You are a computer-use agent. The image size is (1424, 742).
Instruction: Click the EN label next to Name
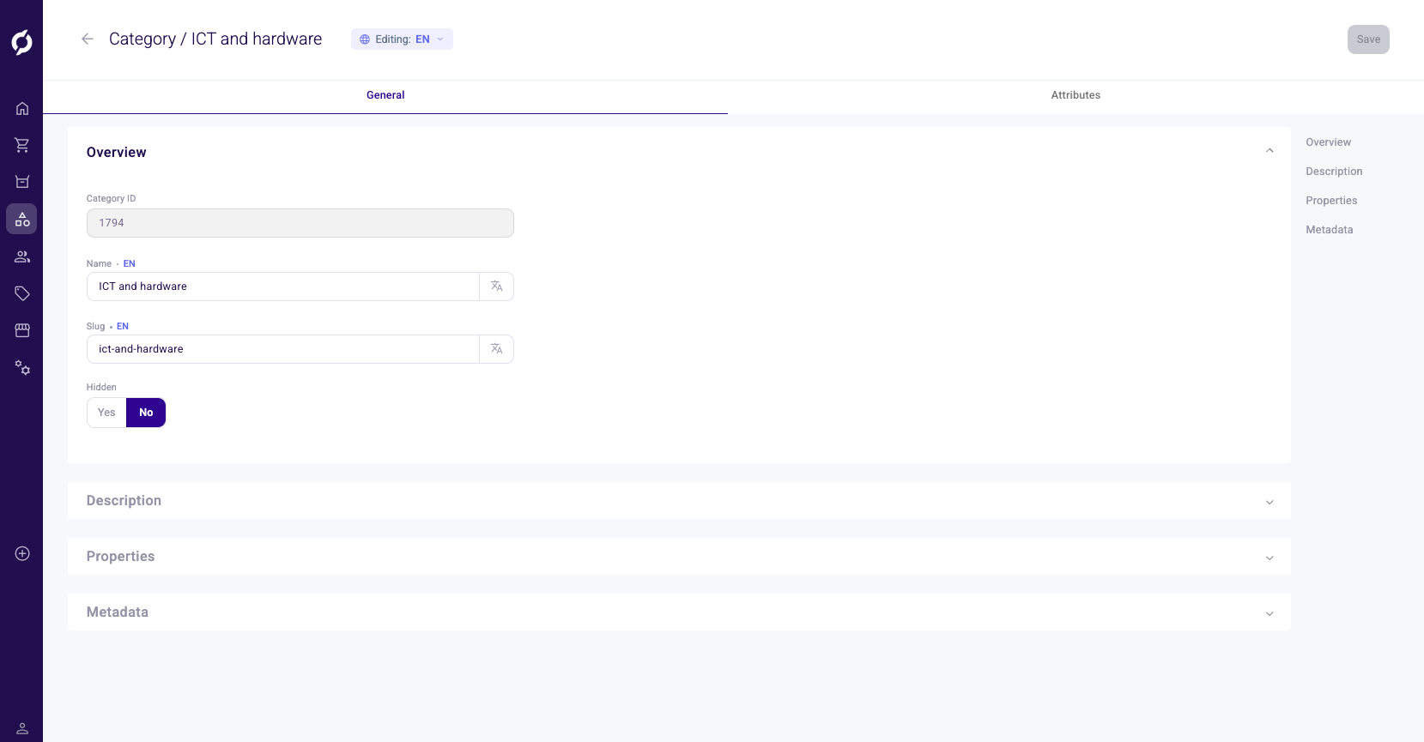[130, 263]
